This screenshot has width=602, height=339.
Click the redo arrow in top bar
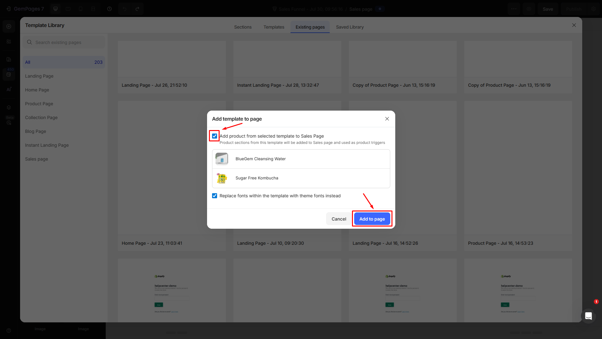click(x=137, y=9)
